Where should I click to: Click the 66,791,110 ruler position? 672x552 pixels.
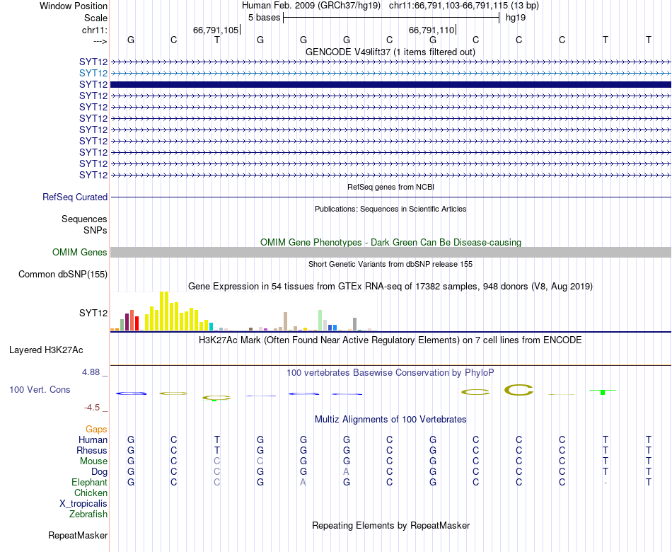(x=431, y=30)
